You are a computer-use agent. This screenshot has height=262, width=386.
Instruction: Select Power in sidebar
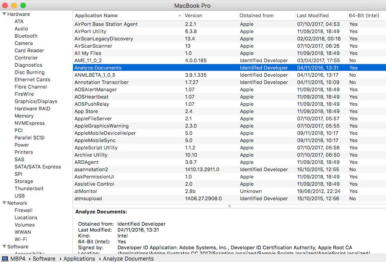click(22, 145)
